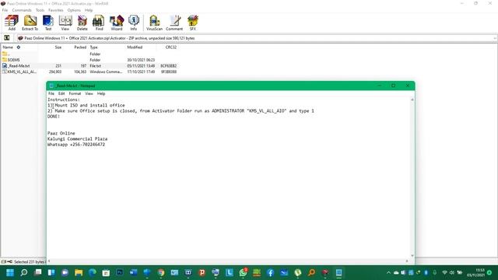Click the 'Instructions:' line in Notepad

click(x=64, y=100)
